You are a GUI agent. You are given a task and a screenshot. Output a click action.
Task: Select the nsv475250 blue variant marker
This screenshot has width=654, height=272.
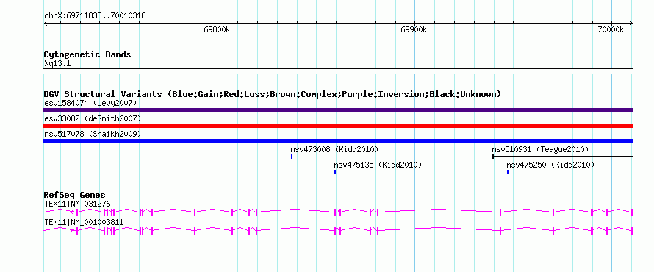click(508, 172)
